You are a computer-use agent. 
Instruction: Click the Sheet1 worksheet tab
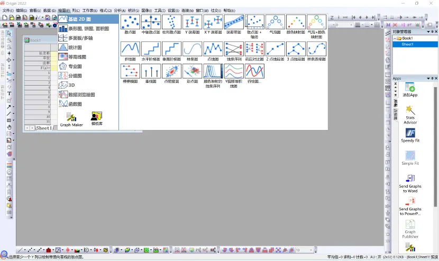pyautogui.click(x=44, y=128)
